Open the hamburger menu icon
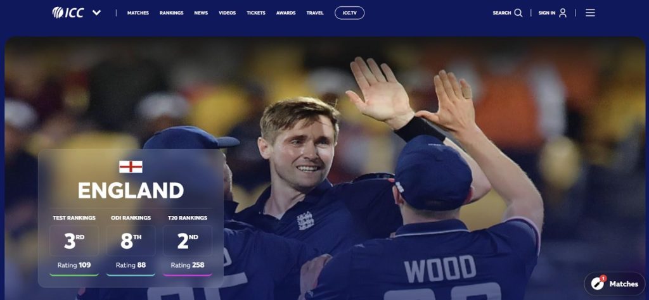This screenshot has width=649, height=300. [x=590, y=13]
